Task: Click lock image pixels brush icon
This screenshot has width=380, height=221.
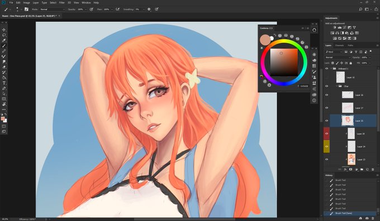Action: coord(337,63)
